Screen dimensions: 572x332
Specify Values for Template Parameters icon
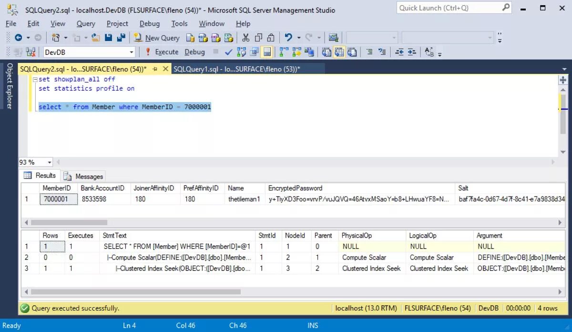point(429,52)
